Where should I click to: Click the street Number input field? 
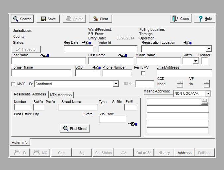point(22,107)
